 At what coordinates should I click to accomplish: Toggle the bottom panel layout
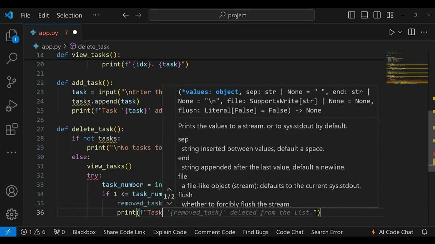(364, 15)
